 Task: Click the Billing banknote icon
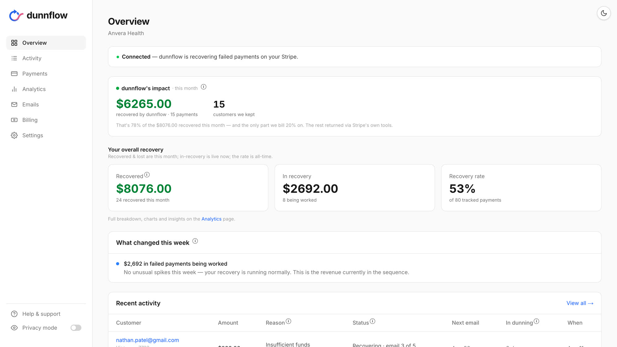coord(14,120)
